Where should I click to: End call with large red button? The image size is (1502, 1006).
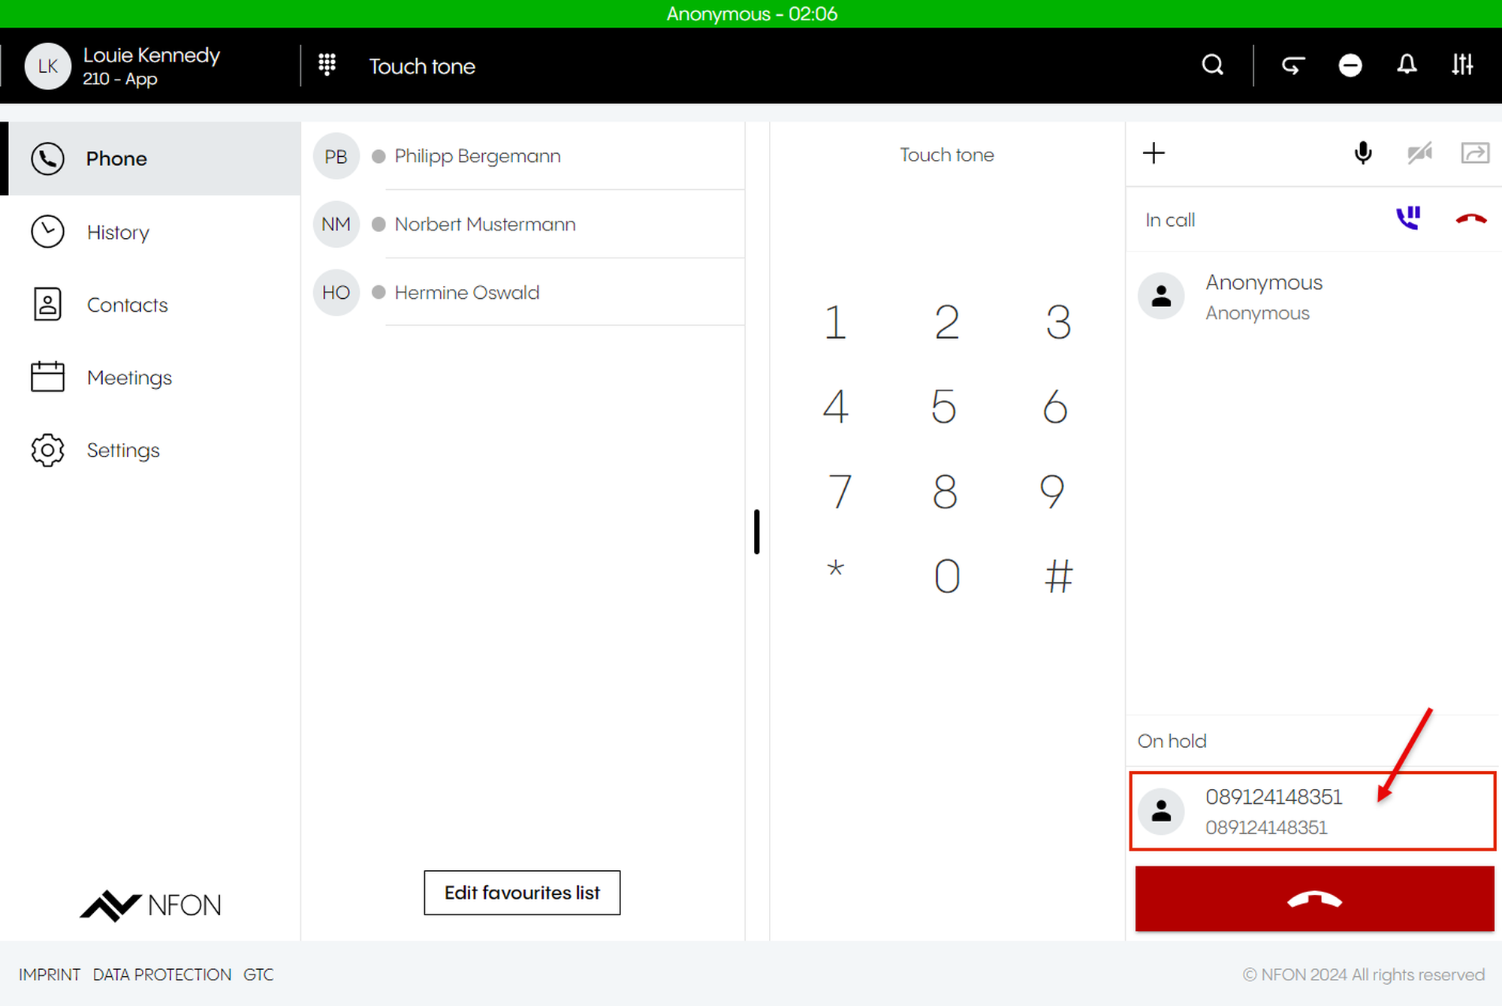pos(1314,899)
